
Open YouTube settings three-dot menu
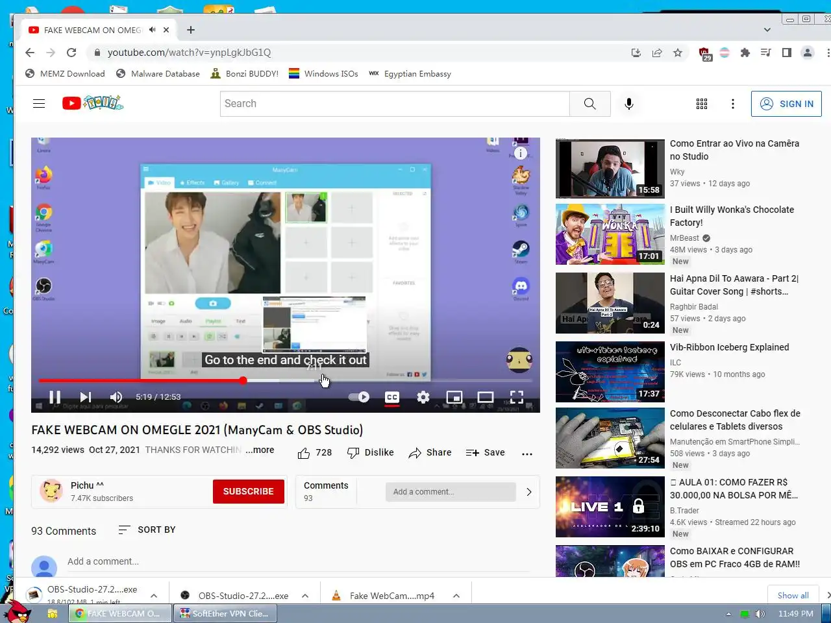tap(733, 104)
